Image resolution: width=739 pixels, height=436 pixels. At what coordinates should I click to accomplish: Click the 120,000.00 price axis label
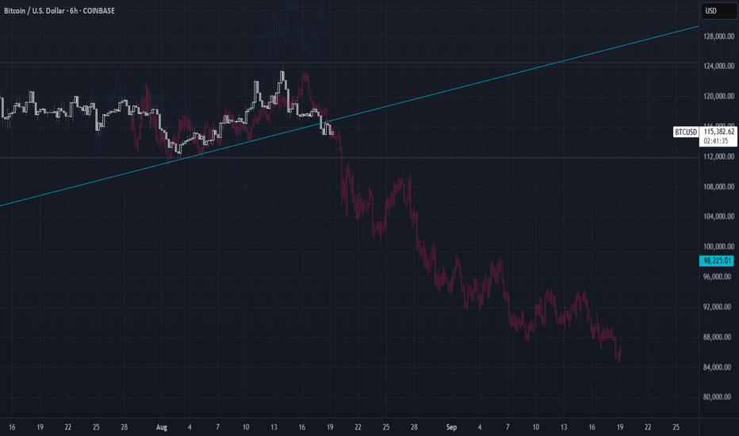[x=718, y=96]
